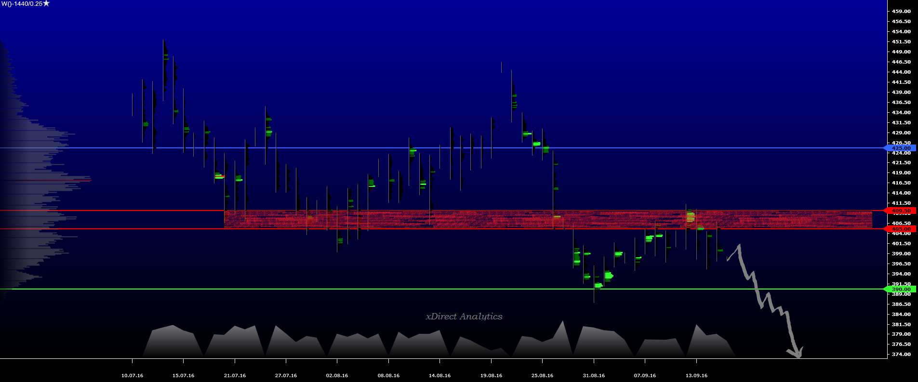Viewport: 918px width, 382px height.
Task: Click the 459.00 label on price scale
Action: click(x=901, y=11)
